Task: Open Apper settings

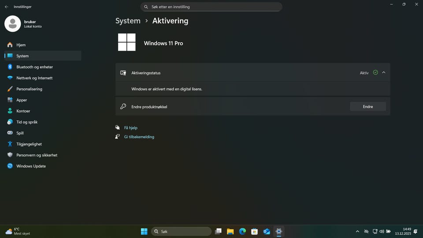Action: click(x=43, y=100)
